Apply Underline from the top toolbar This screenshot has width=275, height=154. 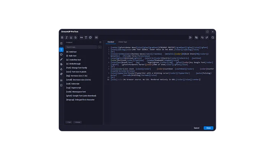pos(71,38)
